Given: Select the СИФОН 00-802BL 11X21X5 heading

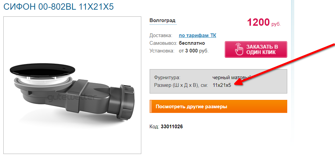Looking at the screenshot, I should [x=58, y=7].
